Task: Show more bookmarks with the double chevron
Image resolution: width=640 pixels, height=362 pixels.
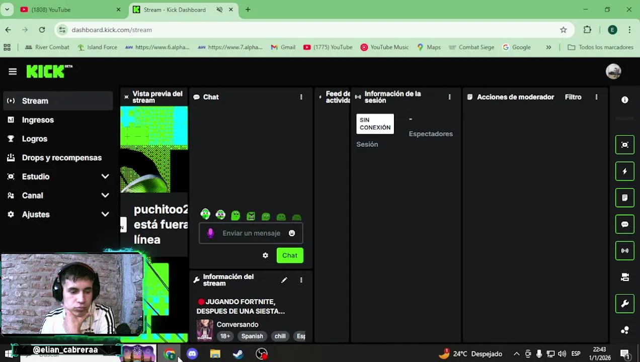Action: coord(548,47)
